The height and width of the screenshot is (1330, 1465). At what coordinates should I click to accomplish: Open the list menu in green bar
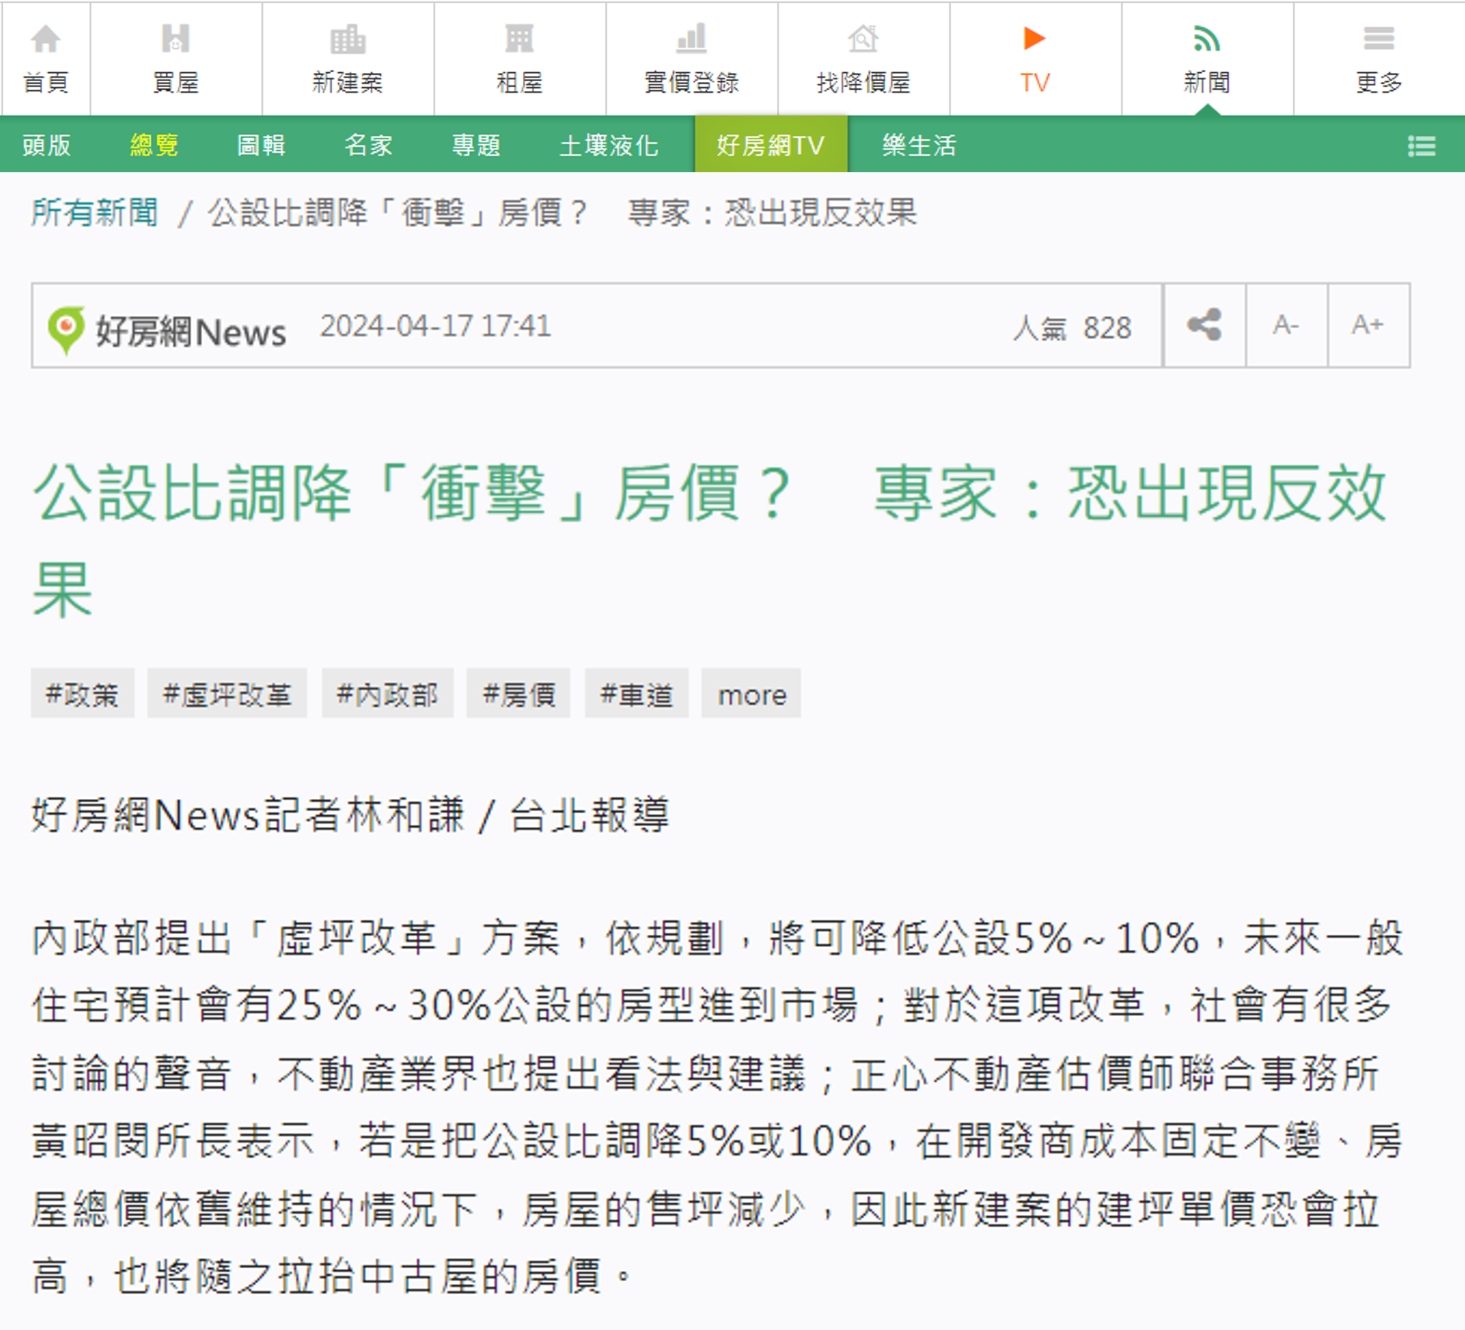1421,146
